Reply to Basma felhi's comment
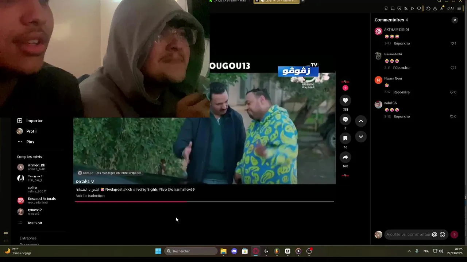 coord(401,68)
